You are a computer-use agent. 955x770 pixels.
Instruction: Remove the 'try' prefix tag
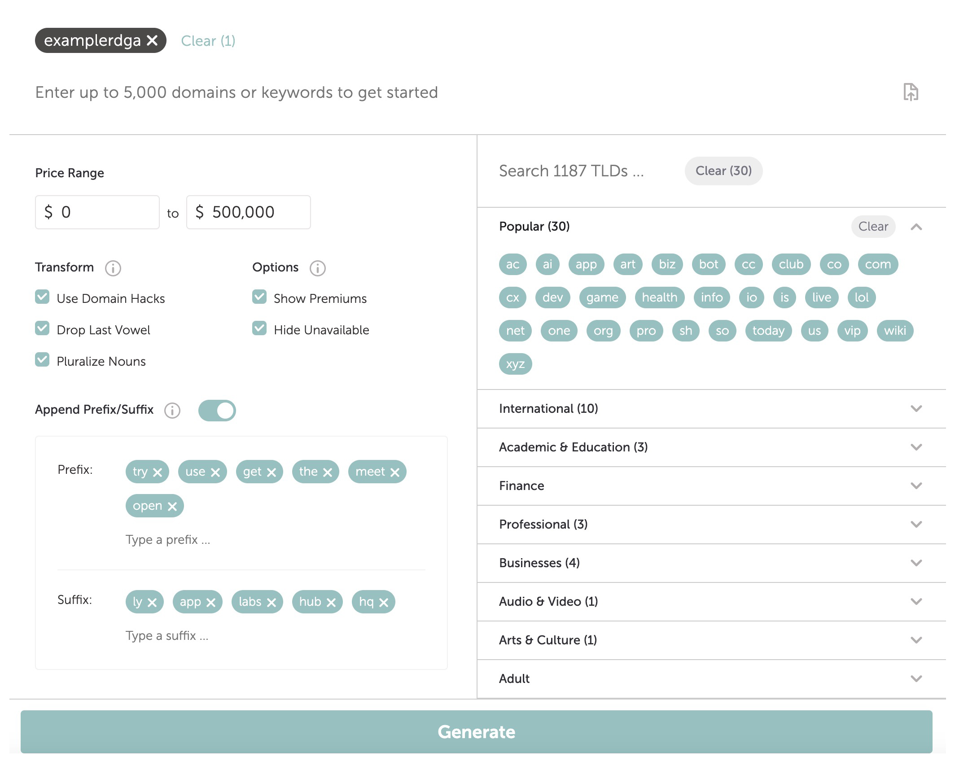(x=158, y=472)
